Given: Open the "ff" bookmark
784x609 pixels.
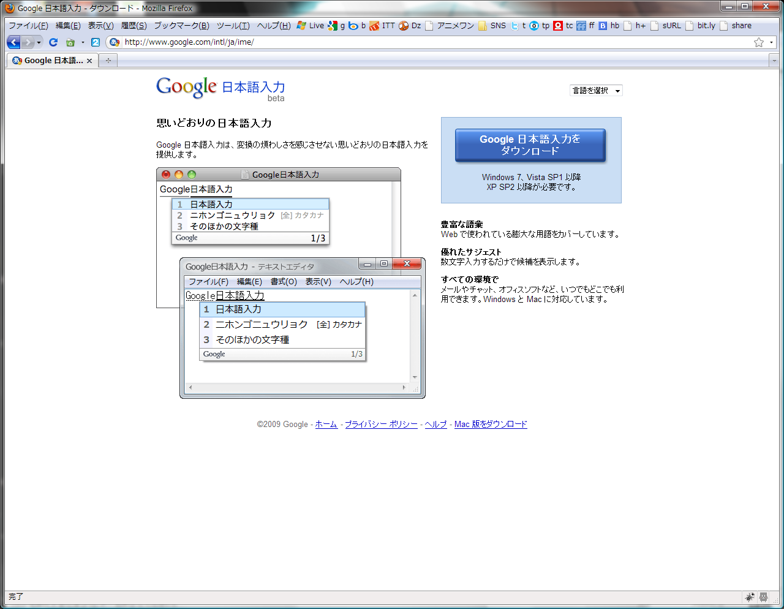Looking at the screenshot, I should [586, 26].
